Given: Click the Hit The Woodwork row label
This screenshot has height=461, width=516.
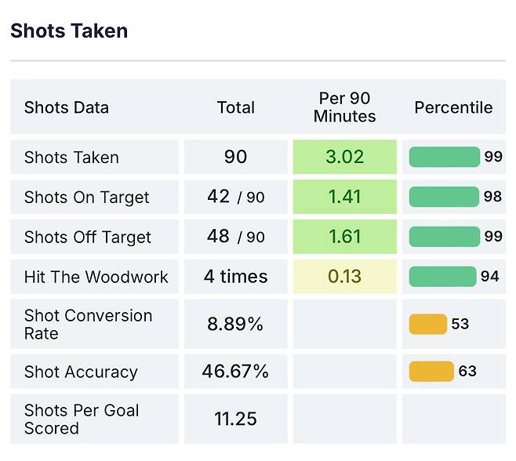Looking at the screenshot, I should point(96,277).
